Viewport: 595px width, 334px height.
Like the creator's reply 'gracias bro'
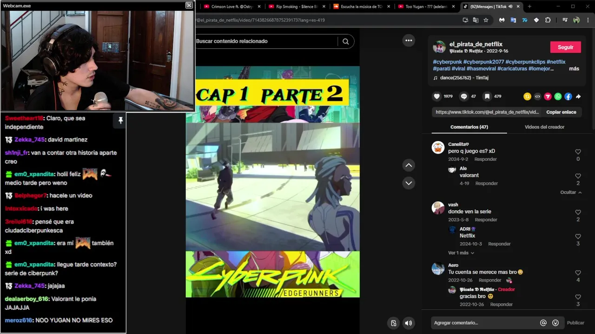click(x=578, y=297)
